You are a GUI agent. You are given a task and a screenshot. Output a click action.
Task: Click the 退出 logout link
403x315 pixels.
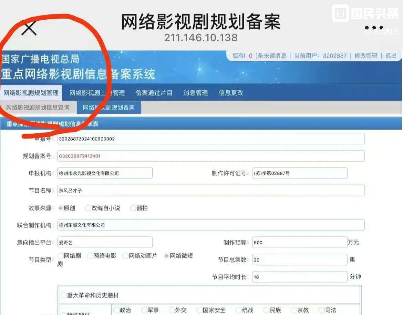[x=391, y=56]
